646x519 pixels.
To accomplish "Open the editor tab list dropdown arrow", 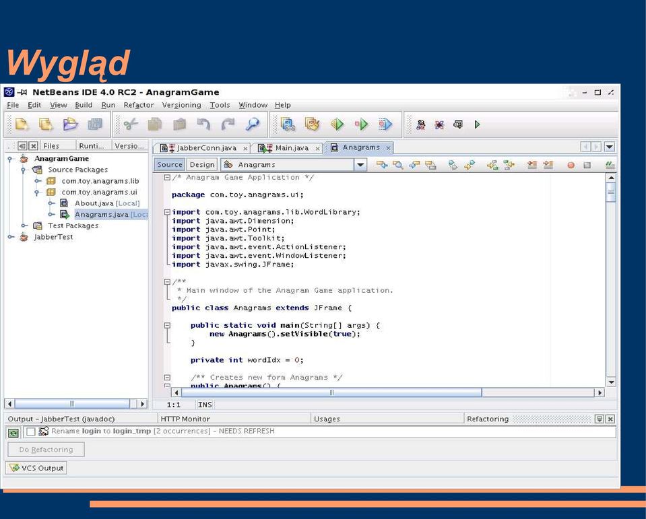I will pos(610,147).
